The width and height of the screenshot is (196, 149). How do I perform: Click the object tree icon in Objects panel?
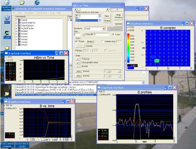(71, 20)
